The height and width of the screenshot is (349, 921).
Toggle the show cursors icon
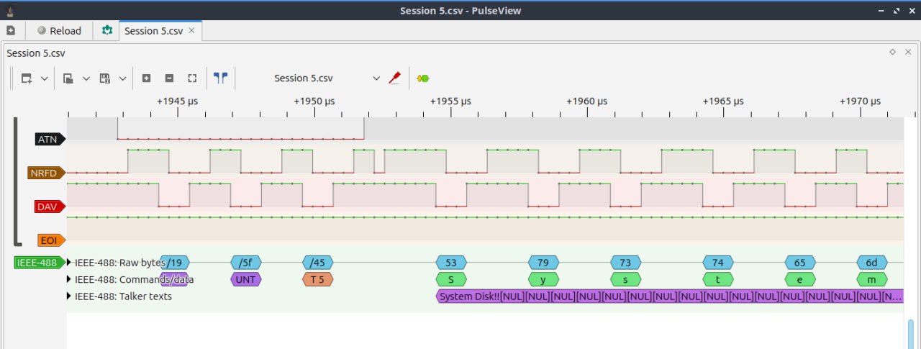pos(221,78)
